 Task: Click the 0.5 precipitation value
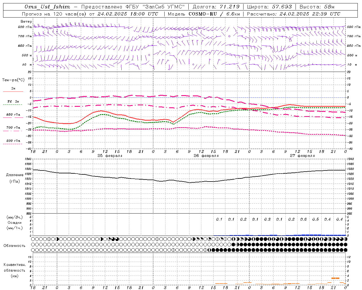coord(316,219)
